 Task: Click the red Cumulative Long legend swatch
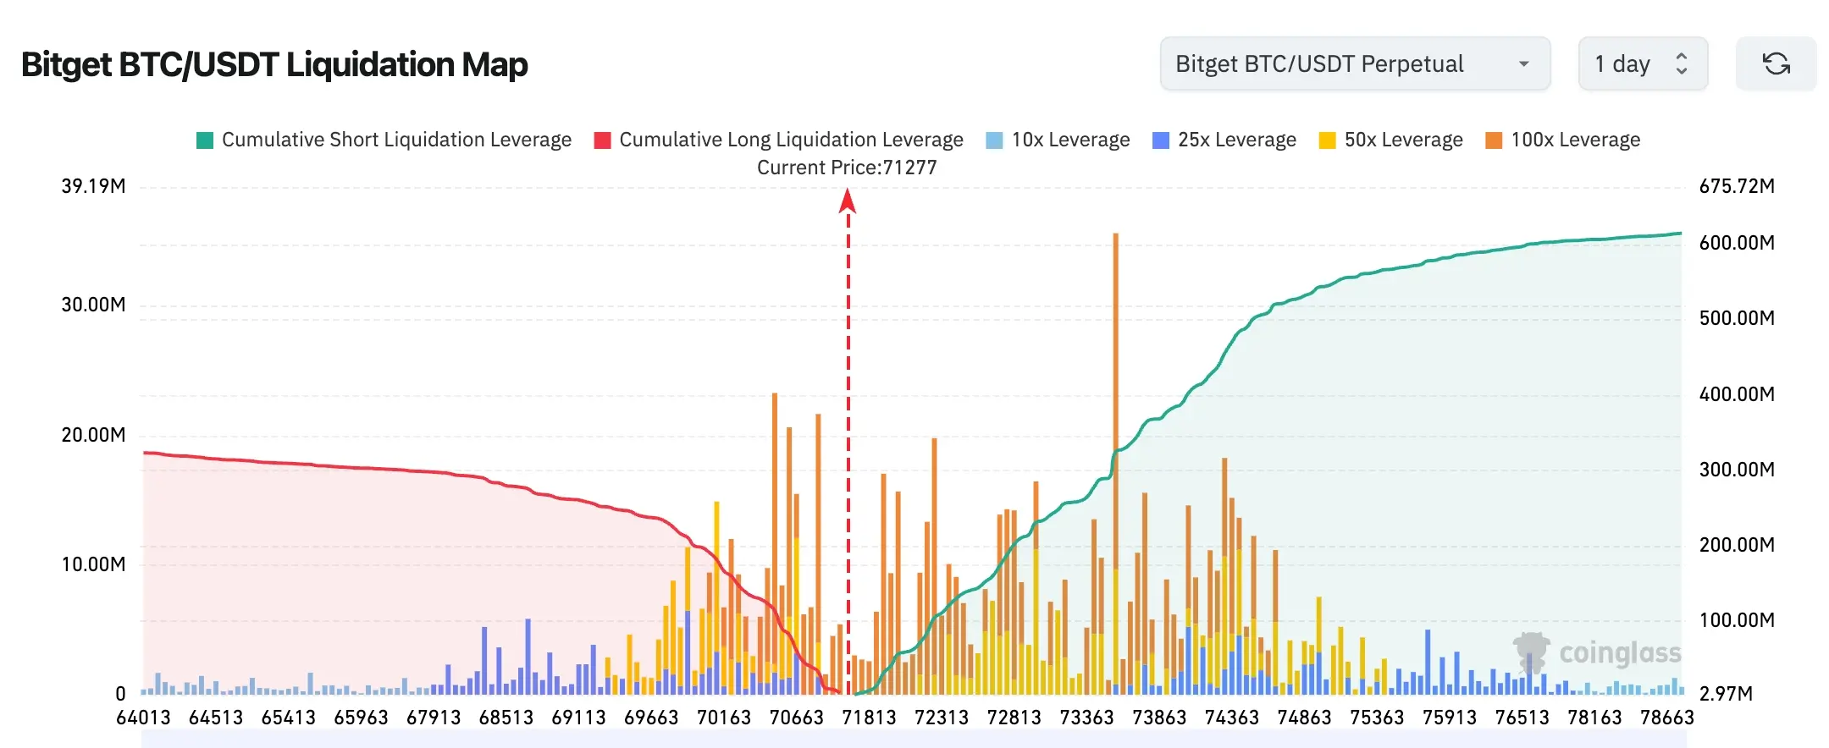pos(603,140)
